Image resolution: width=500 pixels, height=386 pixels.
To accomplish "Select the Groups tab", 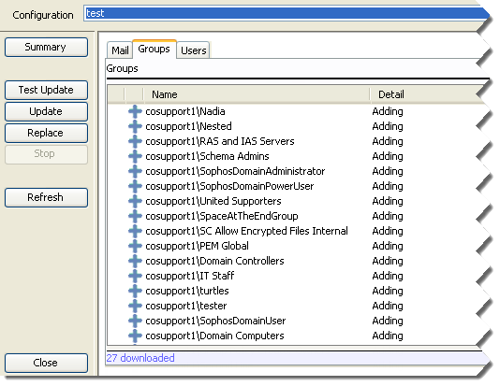I will (x=154, y=49).
